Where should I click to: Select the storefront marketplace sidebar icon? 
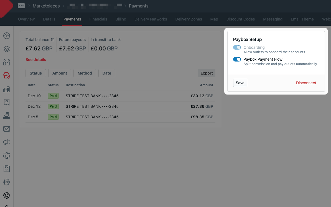pos(7,76)
